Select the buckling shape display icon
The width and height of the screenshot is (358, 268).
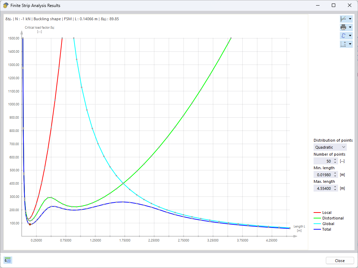pos(343,35)
